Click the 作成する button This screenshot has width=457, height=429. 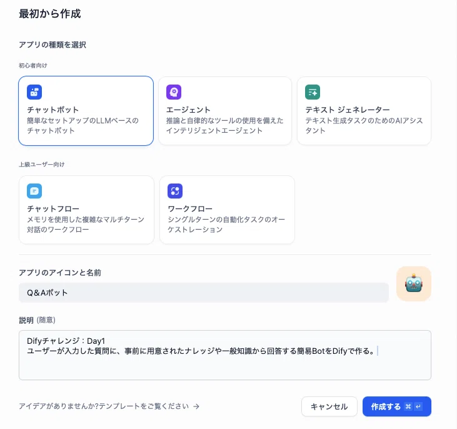coord(396,406)
